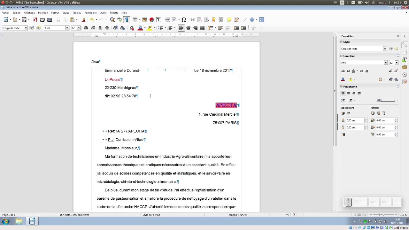Justify text using the toolbar
Image resolution: width=409 pixels, height=230 pixels.
click(x=202, y=28)
